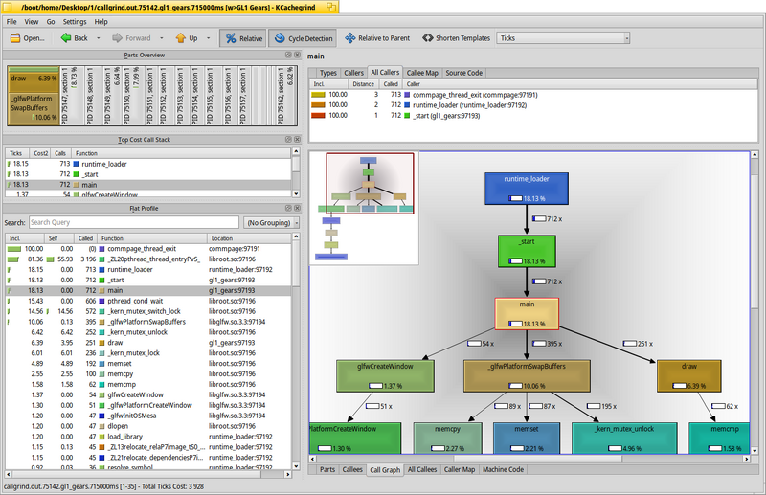The height and width of the screenshot is (495, 766).
Task: Click the Relative to Parent icon
Action: click(349, 38)
